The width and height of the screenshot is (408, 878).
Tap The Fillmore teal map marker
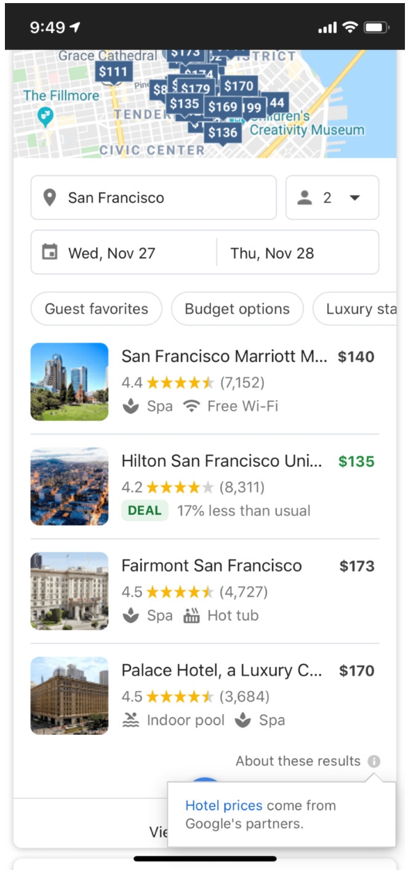click(45, 115)
